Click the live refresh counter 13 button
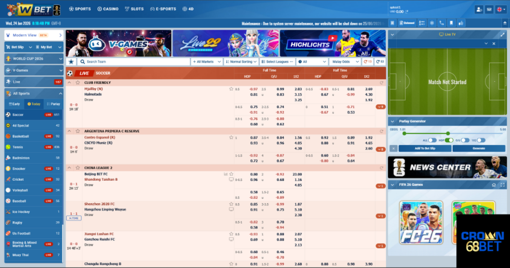Screen dimensions: 510x268 (368, 61)
